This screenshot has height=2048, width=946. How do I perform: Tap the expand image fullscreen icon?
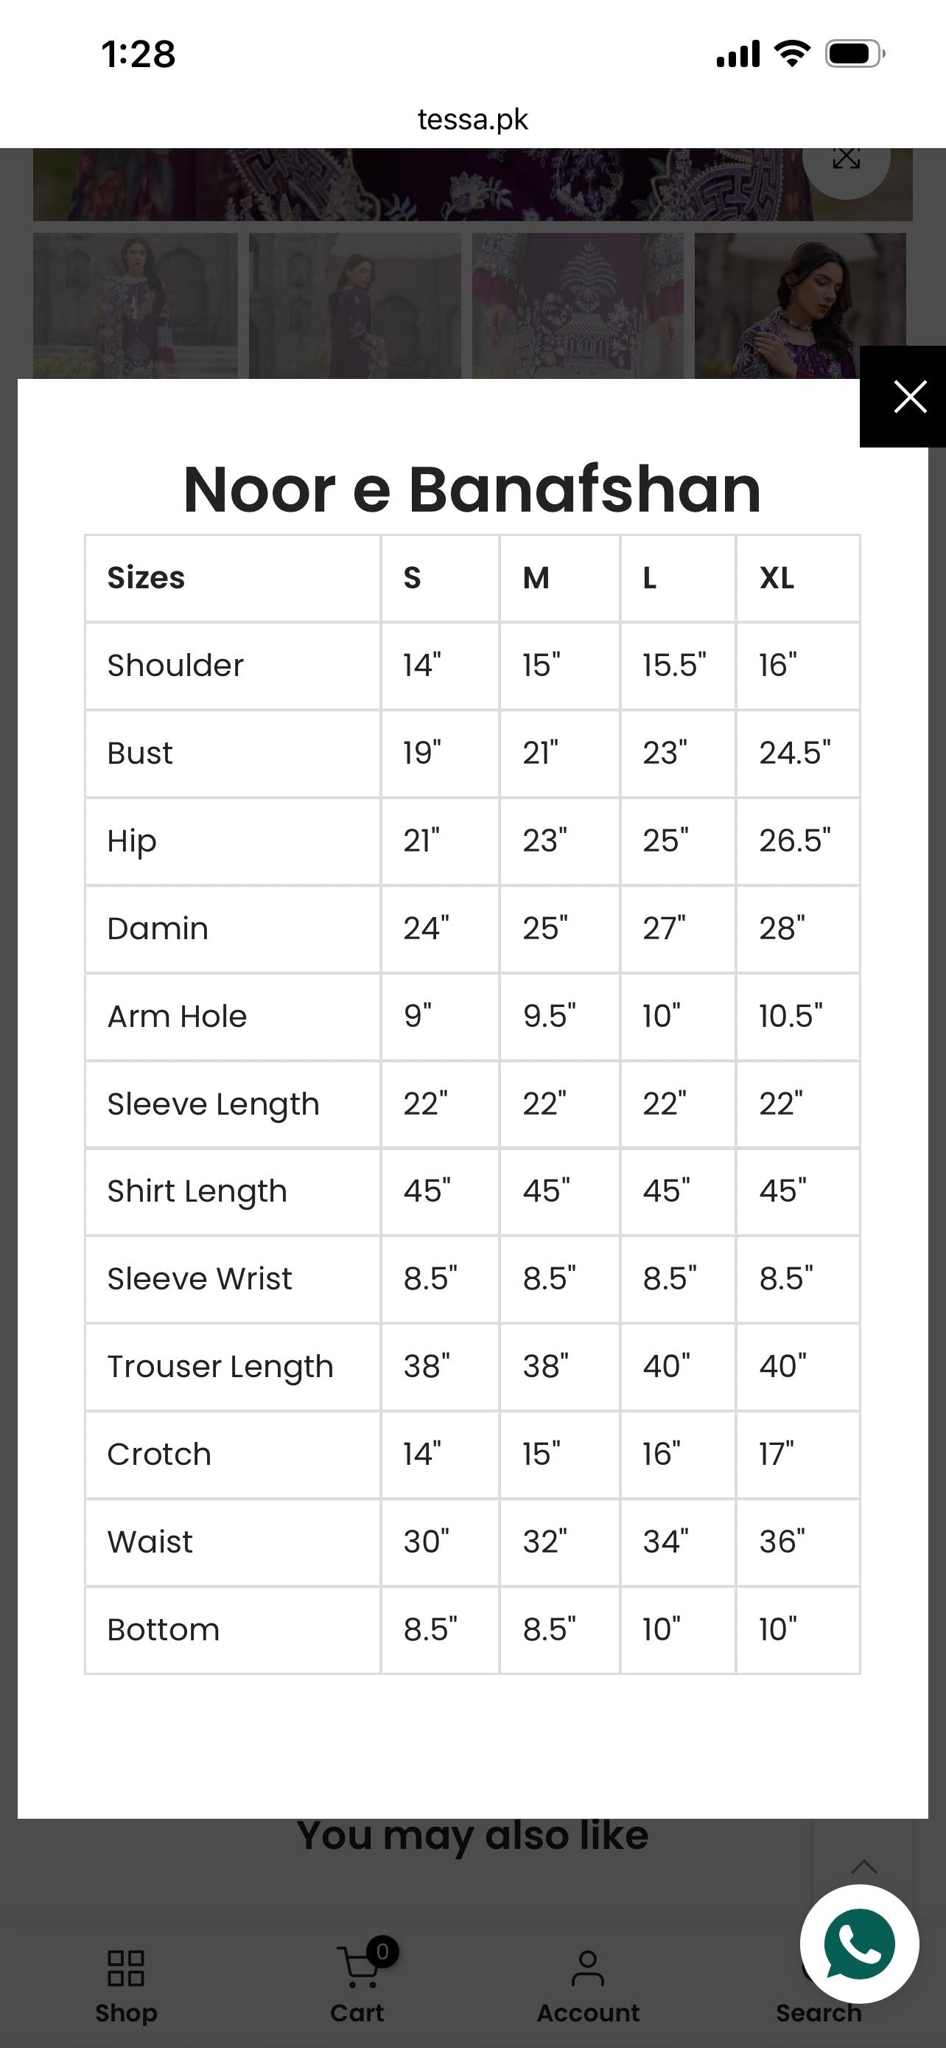tap(846, 159)
